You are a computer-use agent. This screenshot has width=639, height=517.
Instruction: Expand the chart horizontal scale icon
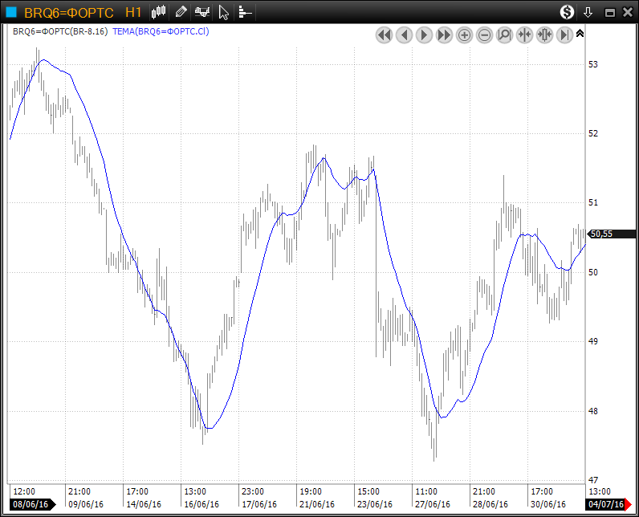545,35
